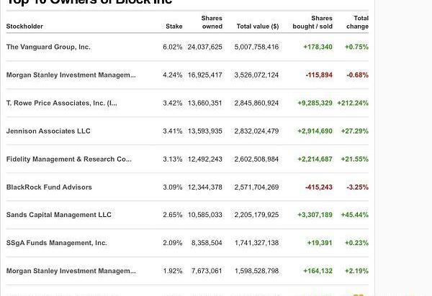Click Sands Capital's 10,585,033 shares owned
The height and width of the screenshot is (296, 432).
[x=204, y=215]
